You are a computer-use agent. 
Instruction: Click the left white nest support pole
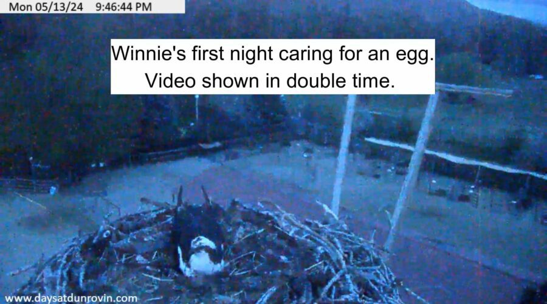(x=343, y=154)
